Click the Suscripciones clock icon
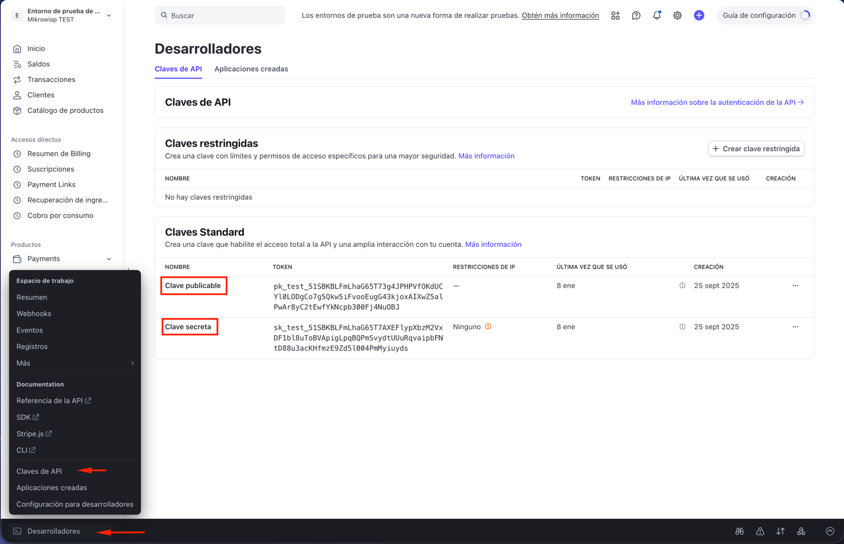The width and height of the screenshot is (844, 544). click(17, 169)
